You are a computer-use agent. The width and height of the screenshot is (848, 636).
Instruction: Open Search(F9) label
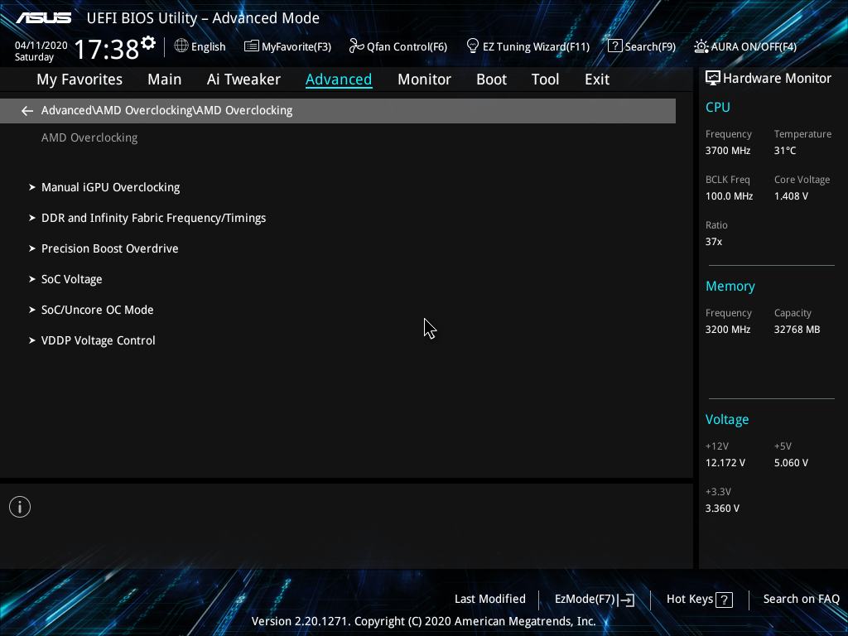point(650,46)
